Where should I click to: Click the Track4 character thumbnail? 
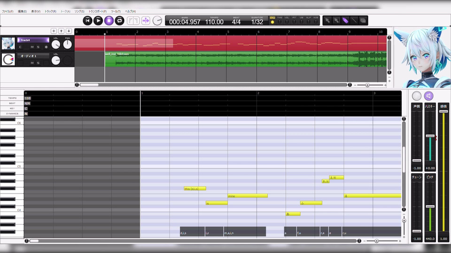coord(8,44)
